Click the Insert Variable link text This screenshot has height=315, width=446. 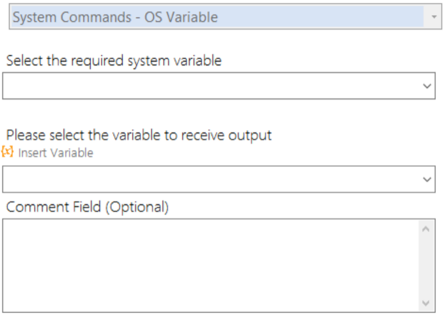(56, 153)
